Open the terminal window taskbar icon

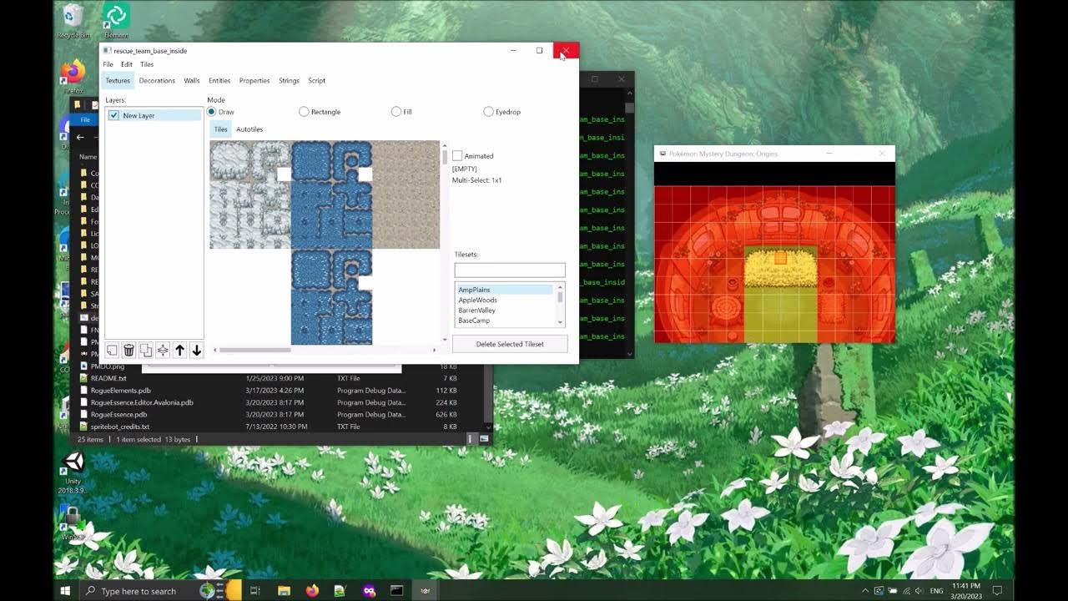point(397,590)
